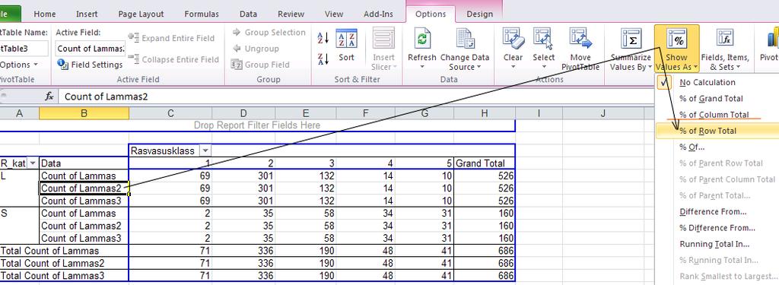Select the Difference From... option
Image resolution: width=779 pixels, height=285 pixels.
[x=713, y=212]
